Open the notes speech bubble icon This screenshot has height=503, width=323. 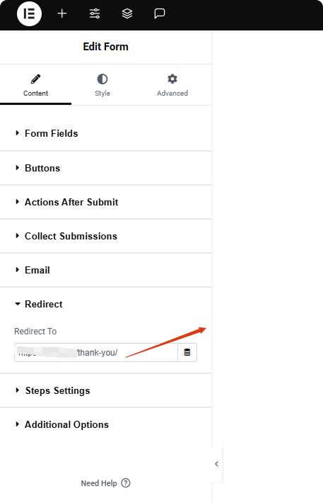(160, 13)
